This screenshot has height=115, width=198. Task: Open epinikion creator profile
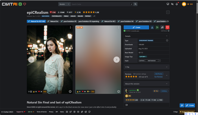(133, 90)
